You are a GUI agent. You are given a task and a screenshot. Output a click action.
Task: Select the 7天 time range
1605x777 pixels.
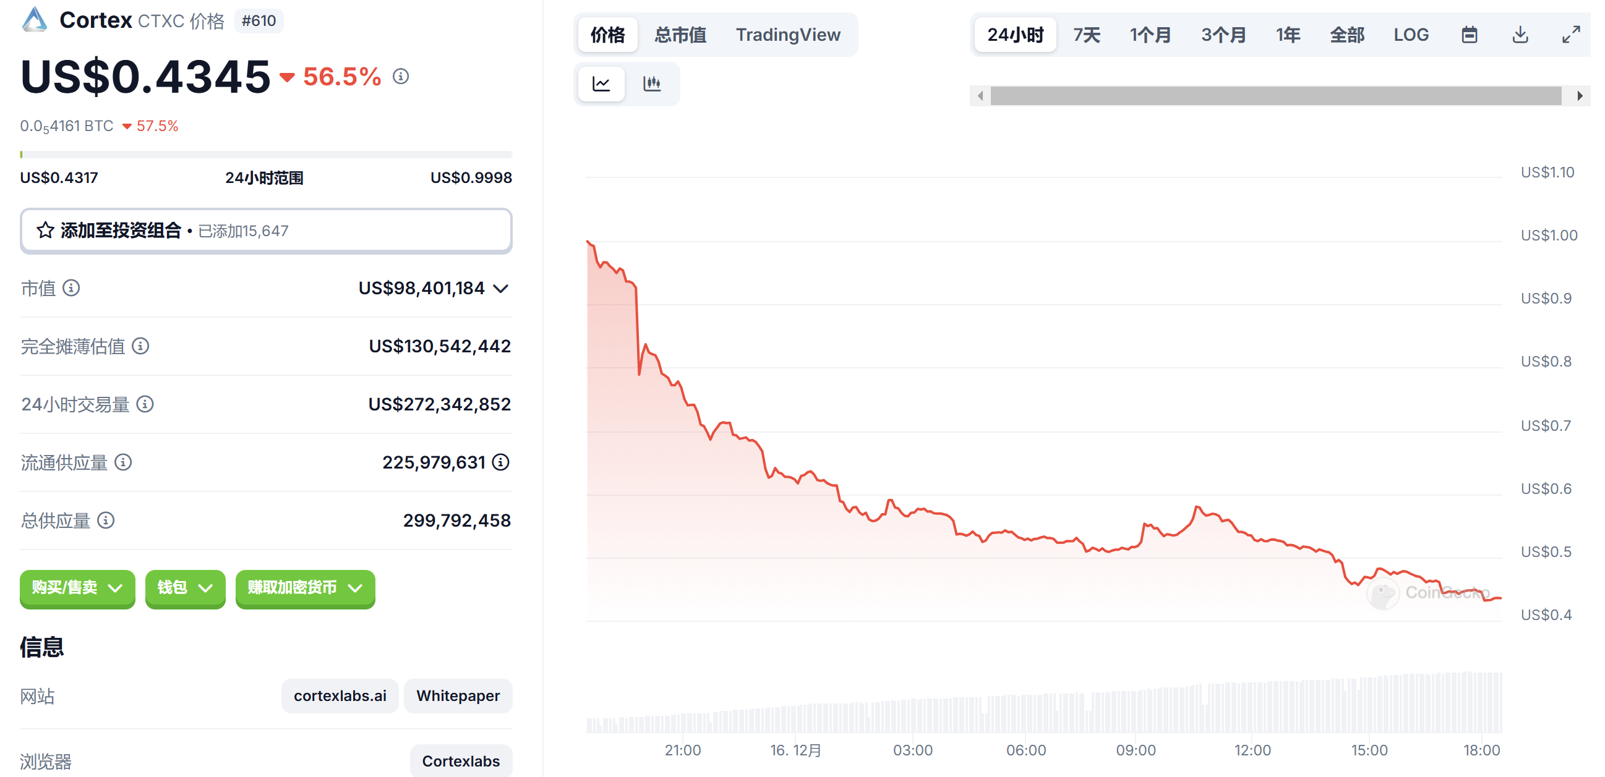1086,35
